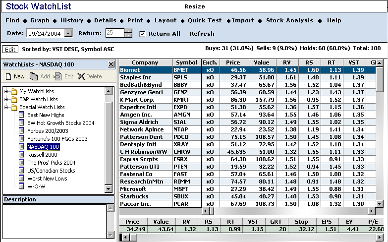388x242 pixels.
Task: Click the New watchlist icon
Action: (x=8, y=76)
